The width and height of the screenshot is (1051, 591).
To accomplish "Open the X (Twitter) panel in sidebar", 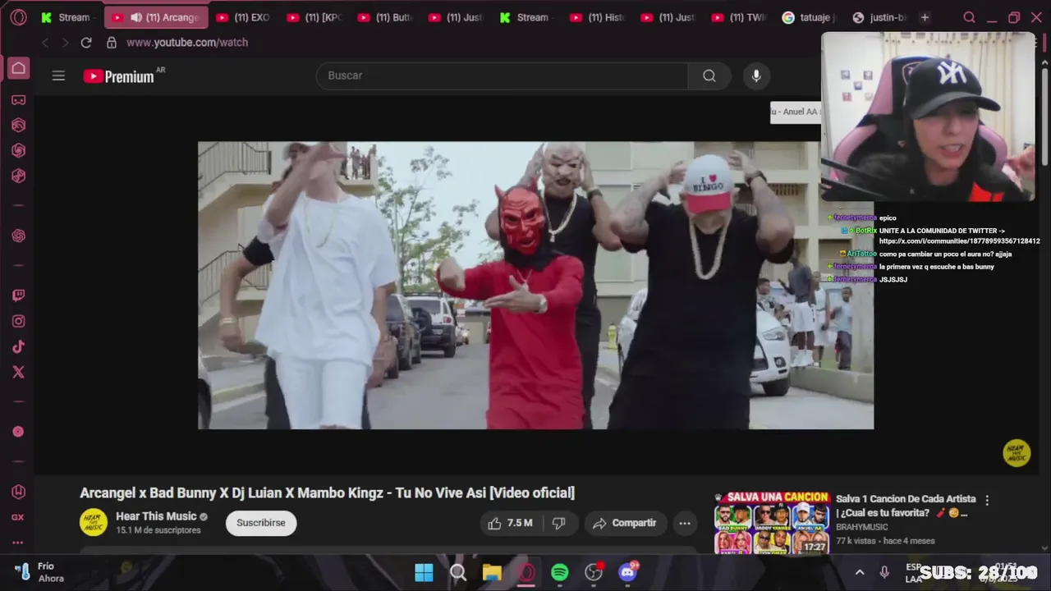I will tap(18, 372).
